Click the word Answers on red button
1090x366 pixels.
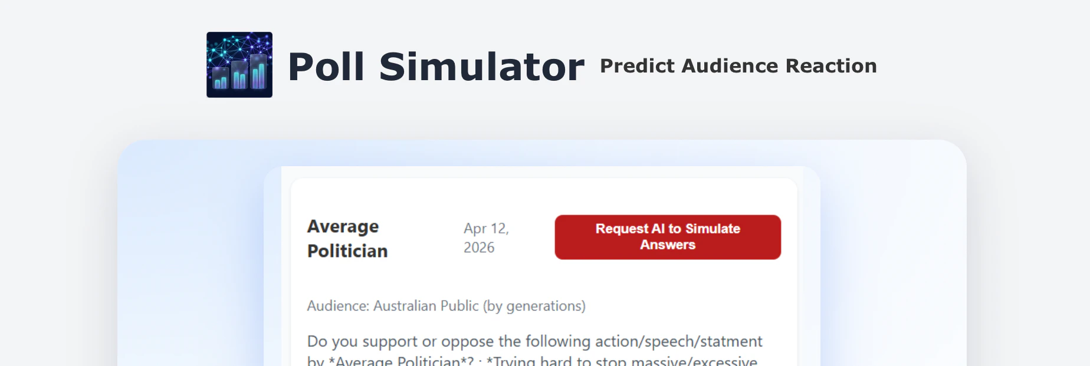[x=668, y=245]
